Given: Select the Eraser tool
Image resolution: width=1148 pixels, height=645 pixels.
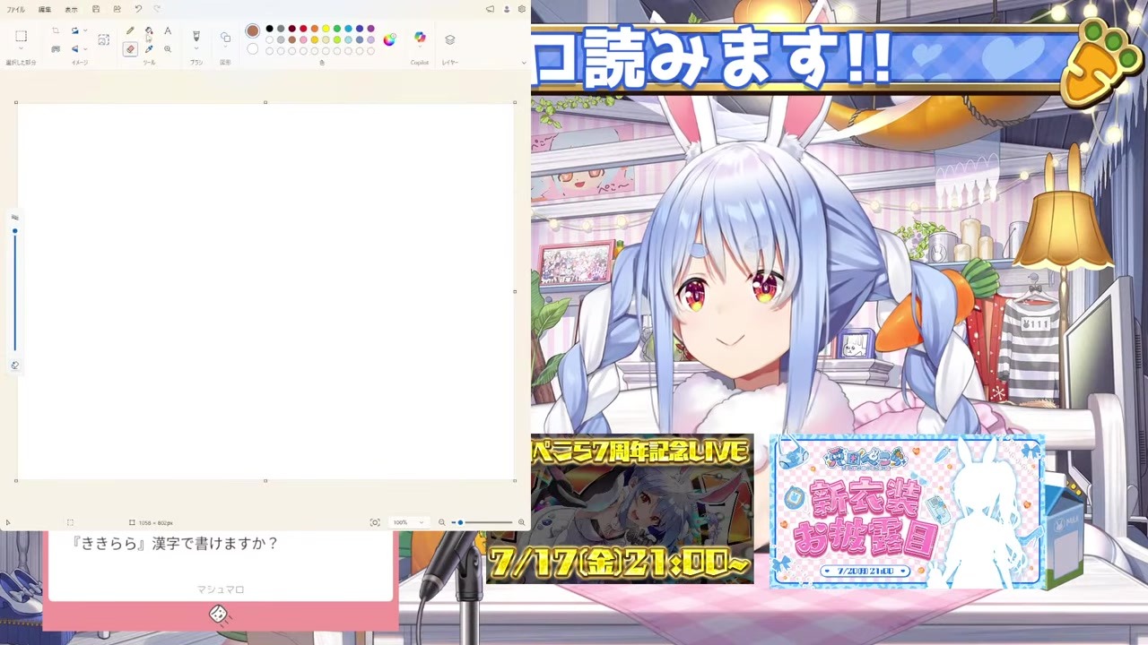Looking at the screenshot, I should (x=130, y=49).
